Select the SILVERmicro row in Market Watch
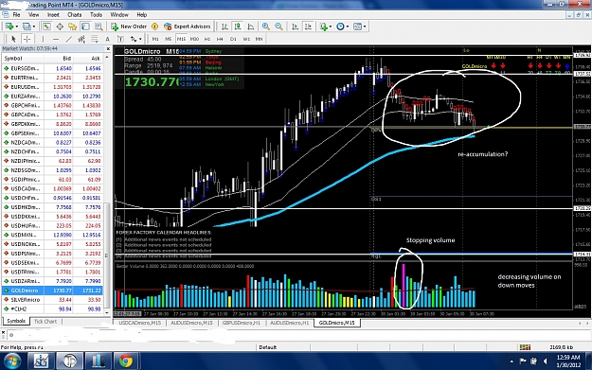592x370 pixels. tap(53, 299)
